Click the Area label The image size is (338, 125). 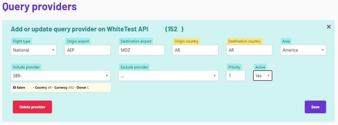pyautogui.click(x=286, y=41)
